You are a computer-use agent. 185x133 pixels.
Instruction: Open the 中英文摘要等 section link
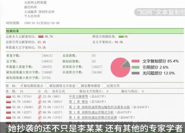point(78,96)
